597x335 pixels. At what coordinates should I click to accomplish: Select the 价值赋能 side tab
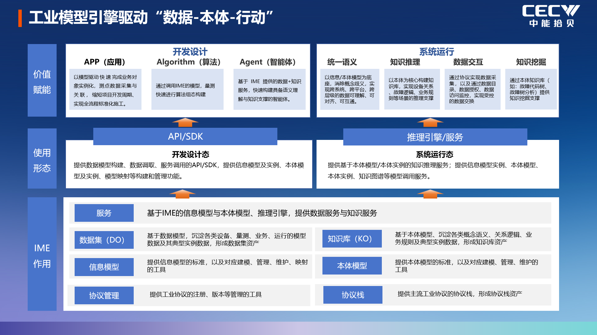click(42, 80)
